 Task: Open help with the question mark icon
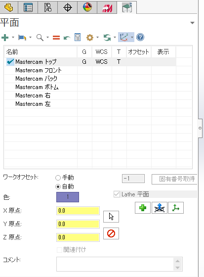coord(140,37)
